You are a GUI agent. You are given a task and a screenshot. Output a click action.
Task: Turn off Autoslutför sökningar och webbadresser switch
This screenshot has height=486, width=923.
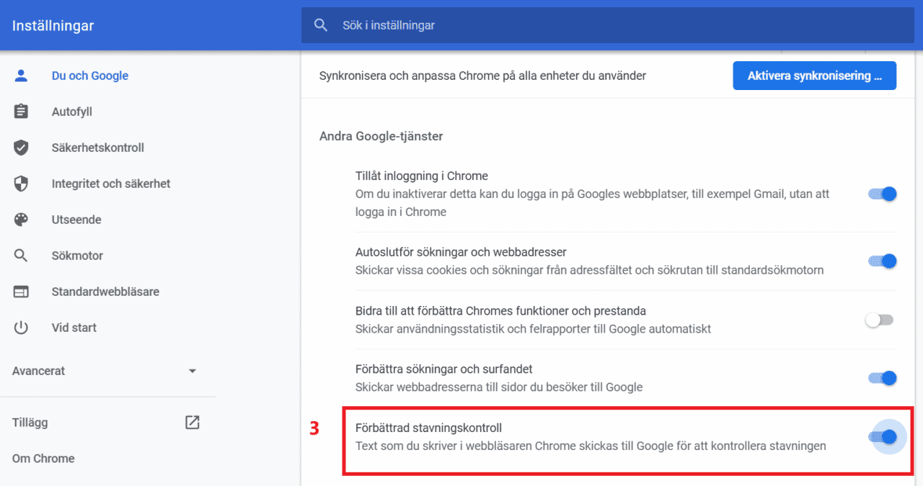click(x=882, y=261)
